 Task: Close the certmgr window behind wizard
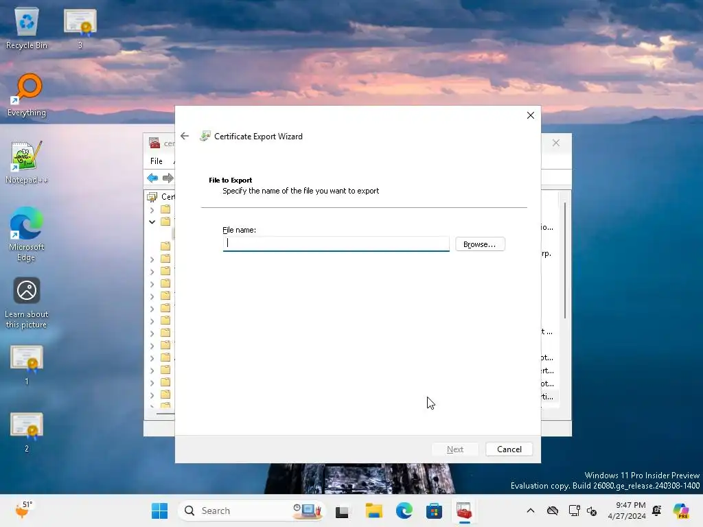click(556, 143)
